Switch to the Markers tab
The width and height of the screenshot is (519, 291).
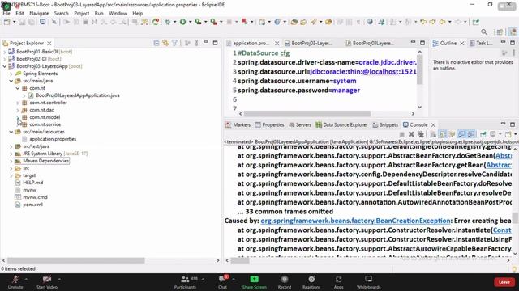pyautogui.click(x=238, y=124)
